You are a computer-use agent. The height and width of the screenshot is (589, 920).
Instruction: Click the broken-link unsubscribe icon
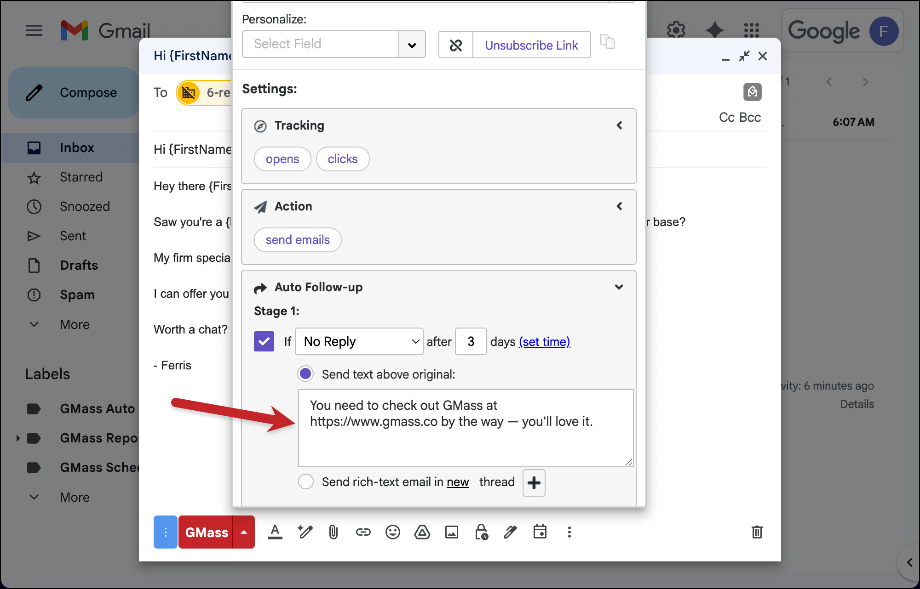click(x=455, y=45)
